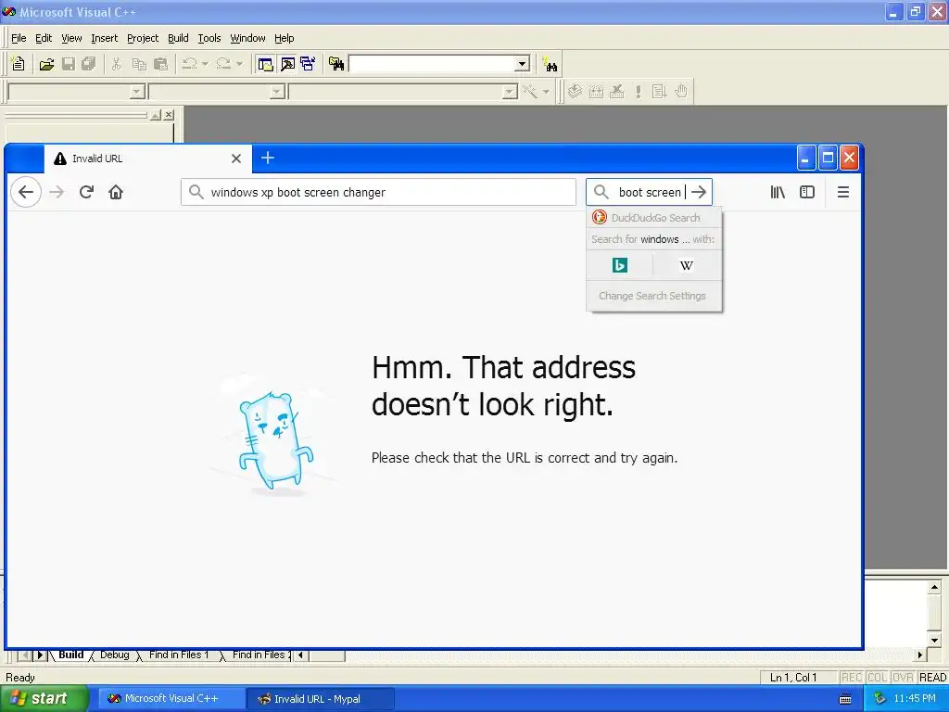The width and height of the screenshot is (949, 712).
Task: Switch to Find in Files 1 tab
Action: click(179, 655)
